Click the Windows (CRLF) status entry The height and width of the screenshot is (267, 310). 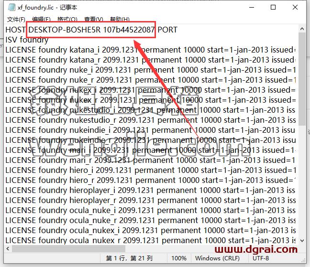pos(217,258)
